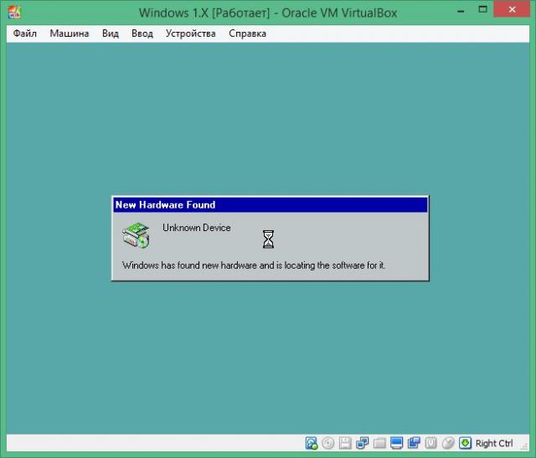
Task: Click the 'Windows has found new hardware' message
Action: (x=254, y=265)
